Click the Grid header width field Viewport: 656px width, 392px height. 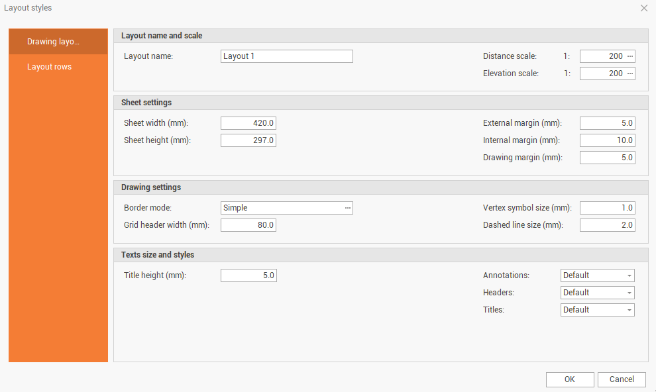click(248, 225)
